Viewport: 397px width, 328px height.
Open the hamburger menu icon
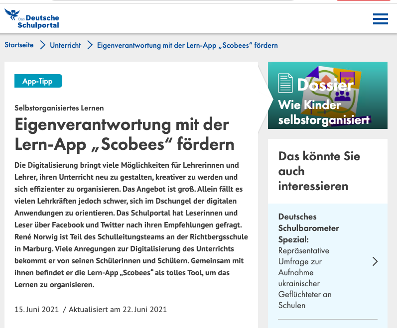pos(380,19)
